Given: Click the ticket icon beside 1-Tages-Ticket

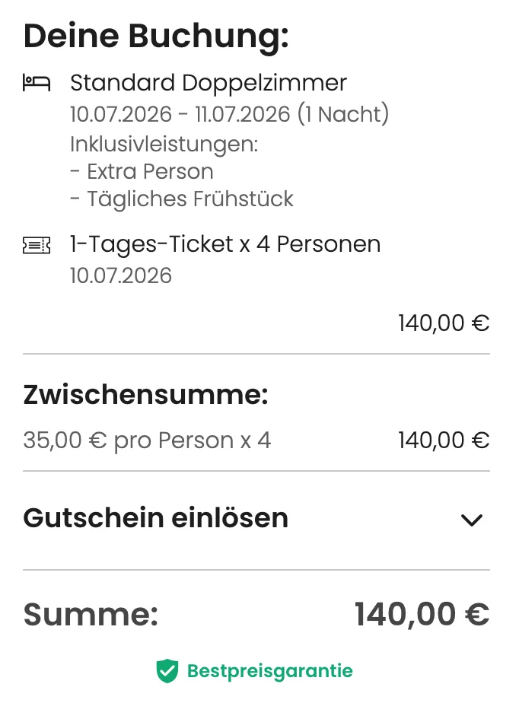Looking at the screenshot, I should pyautogui.click(x=37, y=245).
